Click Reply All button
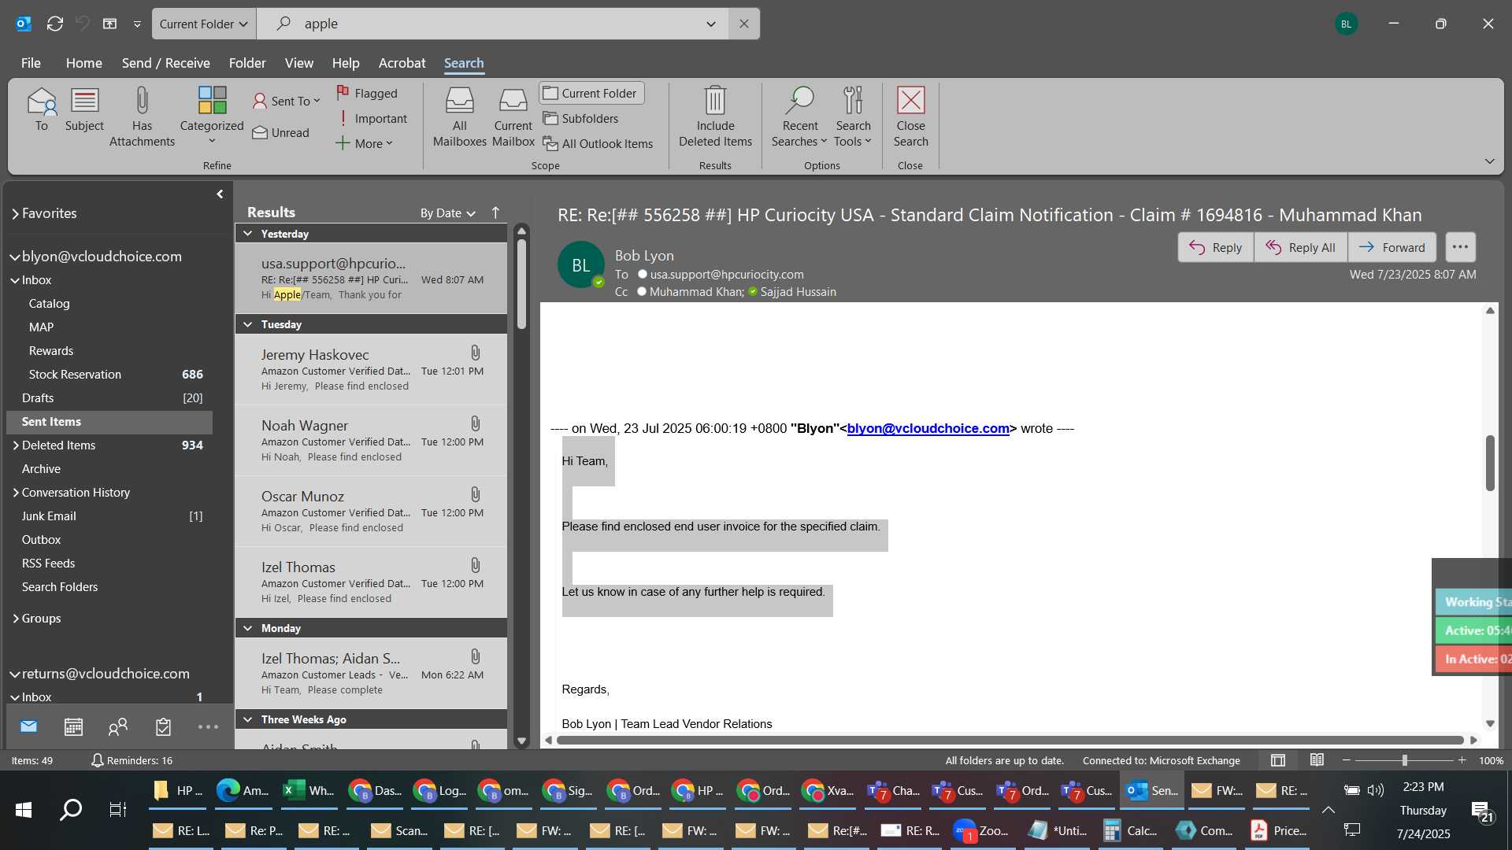Viewport: 1512px width, 850px height. (1300, 247)
